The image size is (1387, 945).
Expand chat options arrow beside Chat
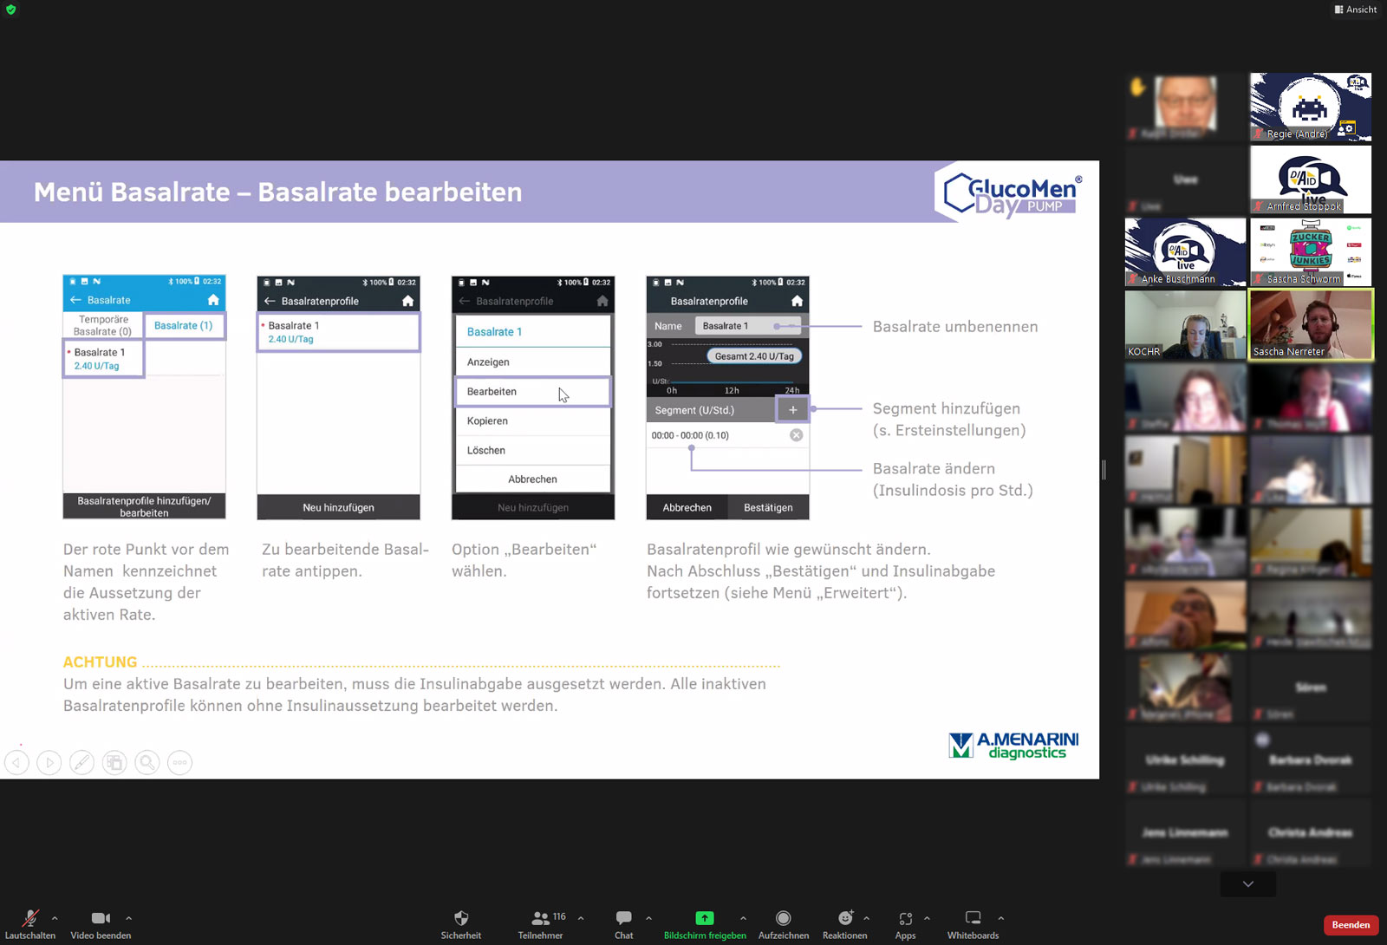coord(648,918)
